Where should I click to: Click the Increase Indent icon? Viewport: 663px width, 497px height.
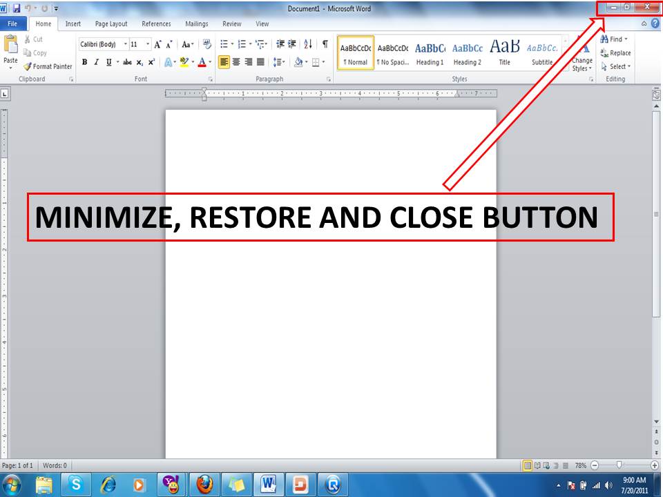click(x=291, y=43)
